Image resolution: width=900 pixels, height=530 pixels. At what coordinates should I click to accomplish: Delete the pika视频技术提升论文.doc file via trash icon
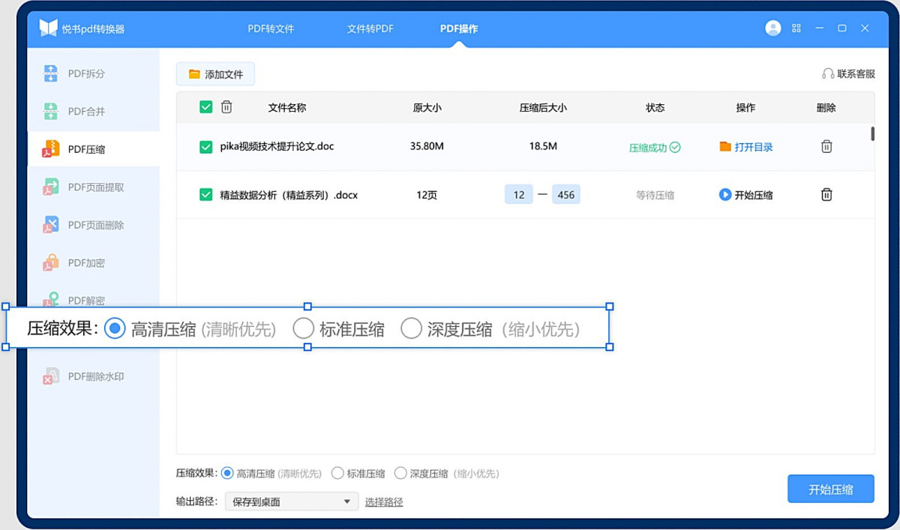click(826, 147)
